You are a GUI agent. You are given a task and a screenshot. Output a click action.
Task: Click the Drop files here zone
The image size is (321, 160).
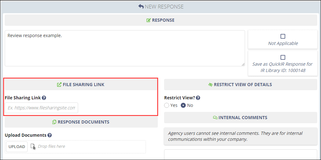(x=75, y=147)
